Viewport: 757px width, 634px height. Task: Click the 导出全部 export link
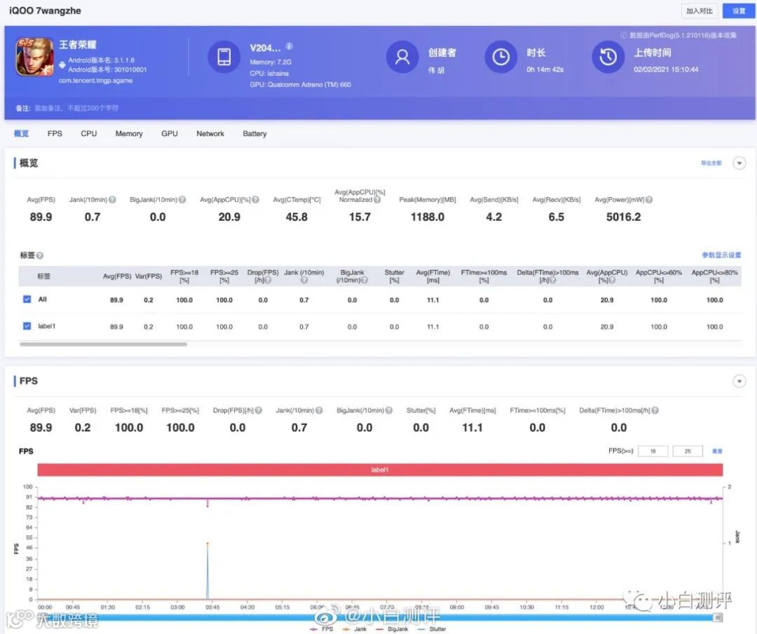coord(711,163)
